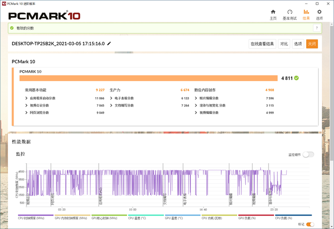
Task: Click the orange close (关闭) button
Action: (312, 44)
